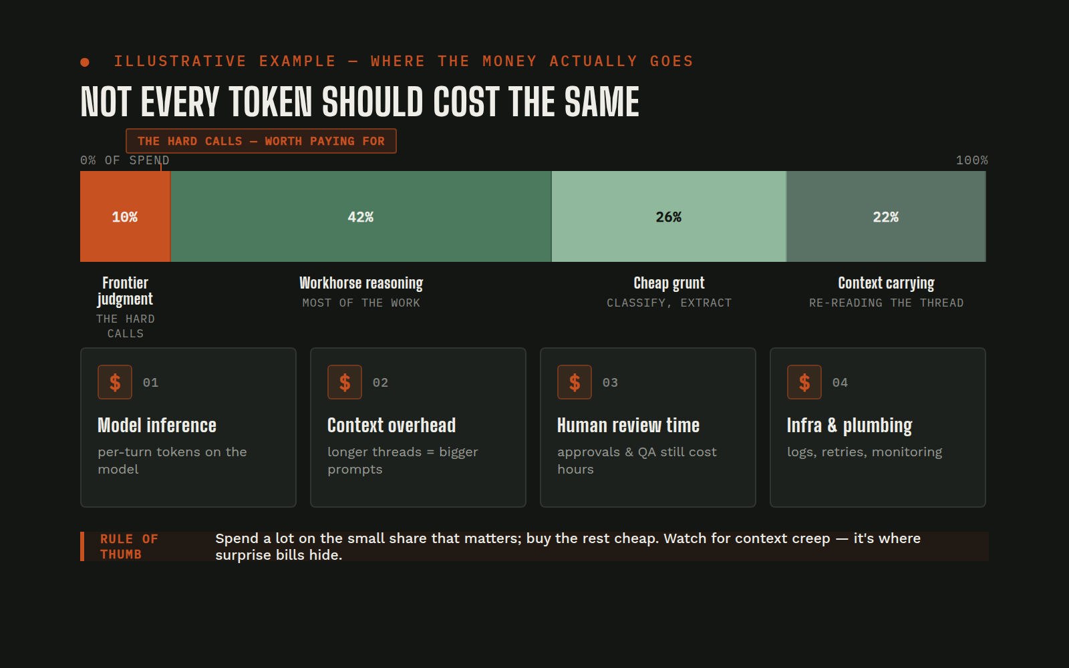The image size is (1069, 668).
Task: Select the orange 10% bar segment
Action: [125, 216]
